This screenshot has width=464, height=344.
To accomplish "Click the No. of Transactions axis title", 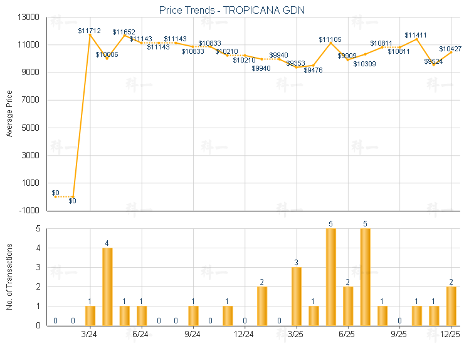I will pyautogui.click(x=9, y=276).
